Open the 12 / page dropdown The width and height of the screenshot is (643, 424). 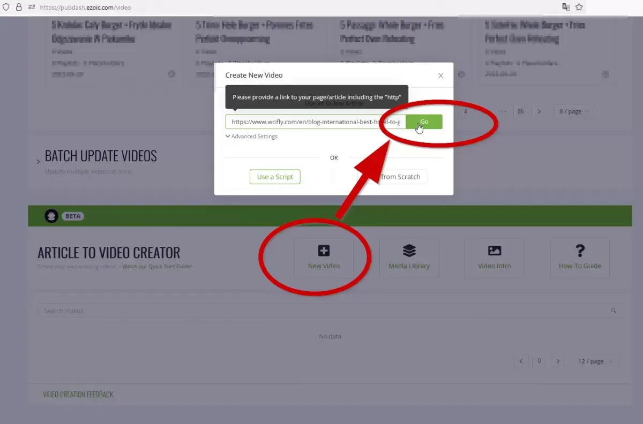595,361
